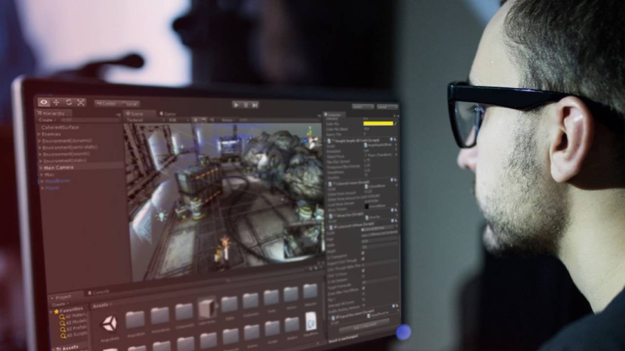Image resolution: width=625 pixels, height=351 pixels.
Task: Open the Hierarchy Create menu
Action: tap(47, 120)
